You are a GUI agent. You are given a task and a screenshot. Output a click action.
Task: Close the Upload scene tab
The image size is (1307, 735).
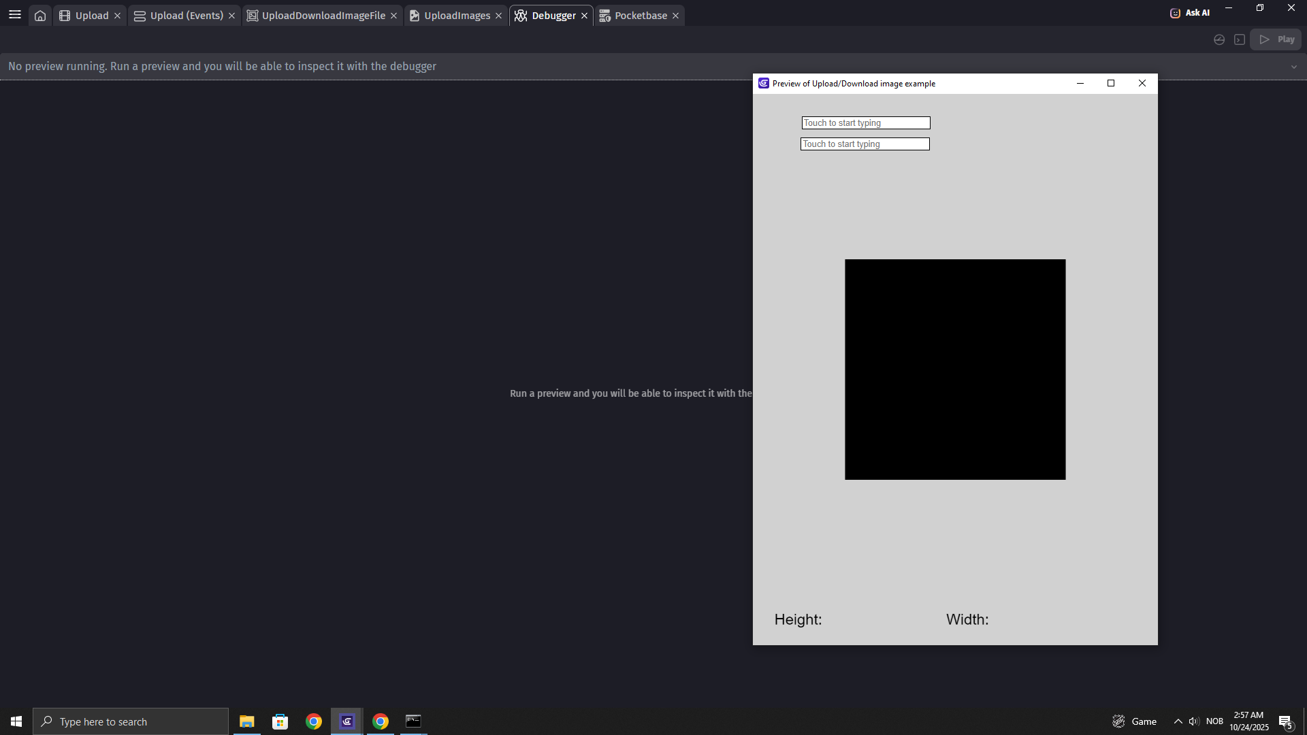117,16
